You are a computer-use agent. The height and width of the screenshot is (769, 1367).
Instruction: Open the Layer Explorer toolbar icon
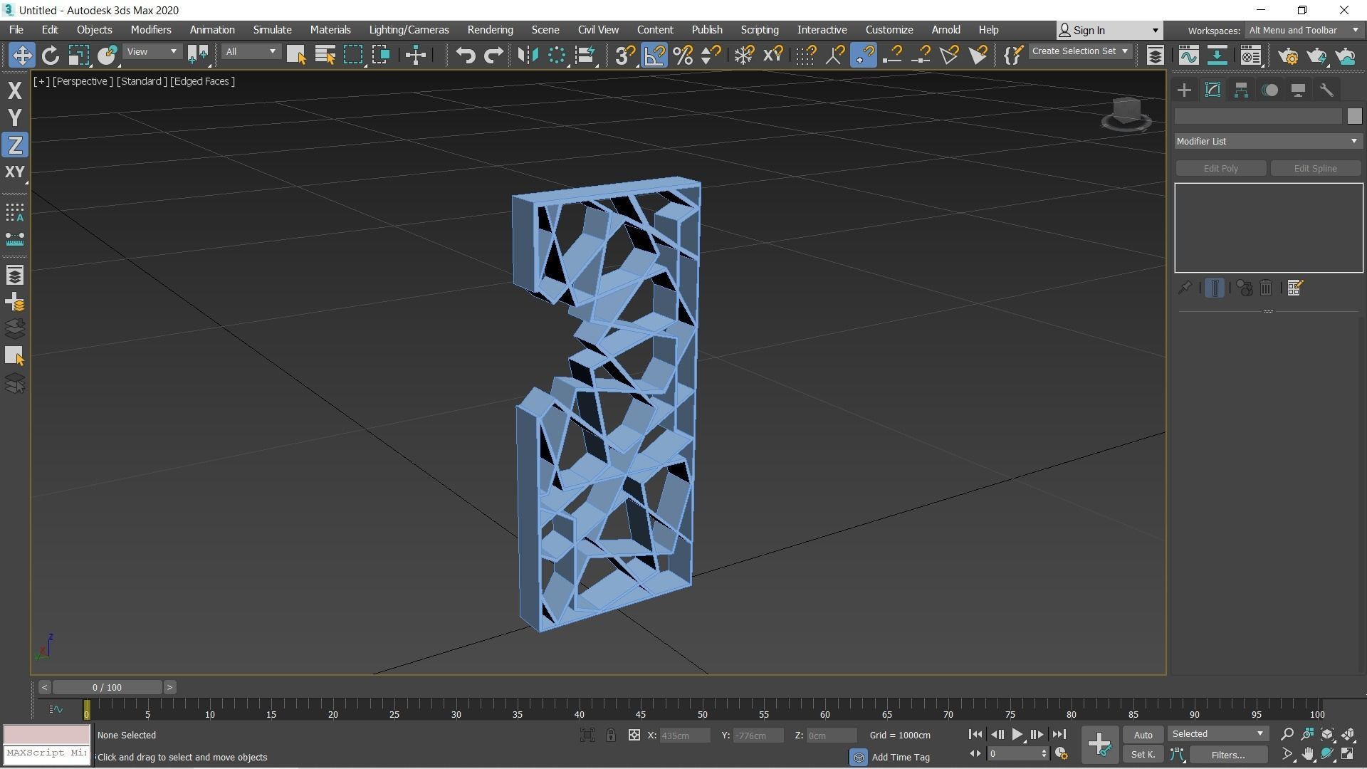point(1155,55)
